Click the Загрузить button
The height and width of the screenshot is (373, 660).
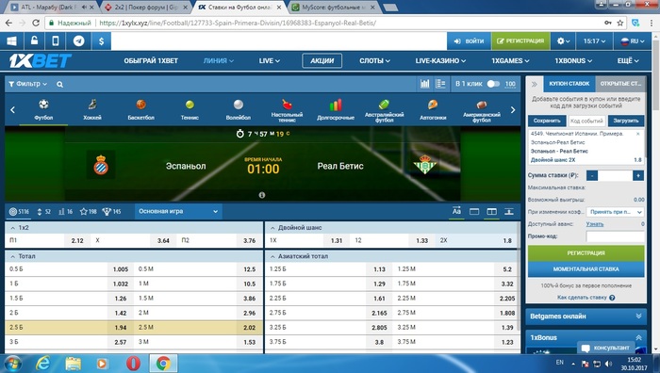(626, 121)
